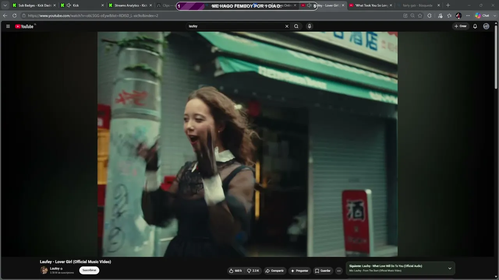
Task: Open the browser extensions puzzle icon
Action: 430,16
